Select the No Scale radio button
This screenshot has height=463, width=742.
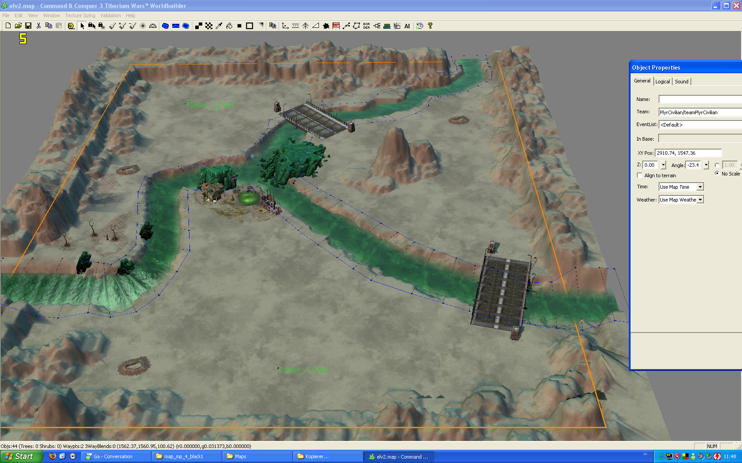click(x=717, y=173)
